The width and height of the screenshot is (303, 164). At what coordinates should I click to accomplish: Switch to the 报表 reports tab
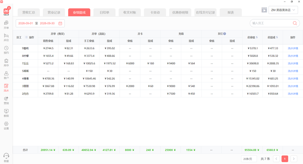[231, 12]
